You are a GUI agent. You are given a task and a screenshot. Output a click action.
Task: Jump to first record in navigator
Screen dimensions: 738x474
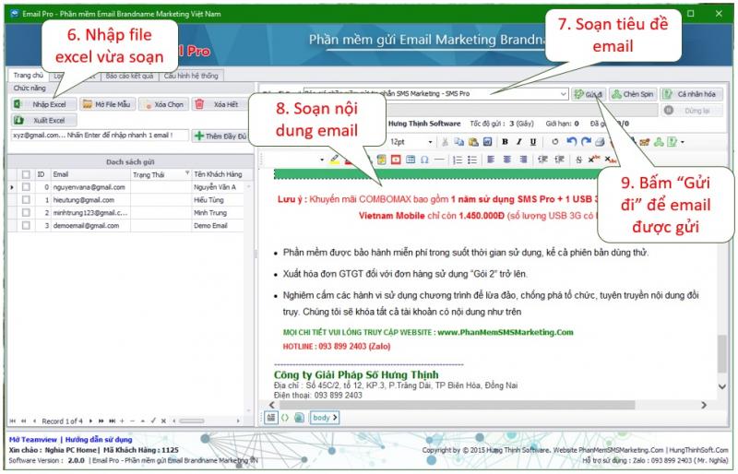13,421
